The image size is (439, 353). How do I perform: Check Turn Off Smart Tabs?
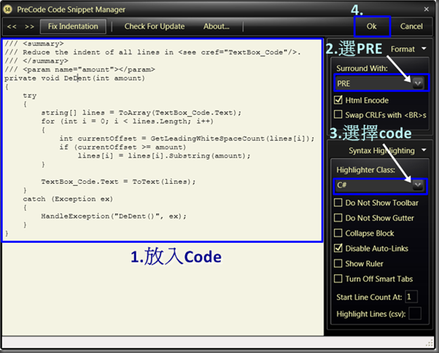[x=338, y=279]
